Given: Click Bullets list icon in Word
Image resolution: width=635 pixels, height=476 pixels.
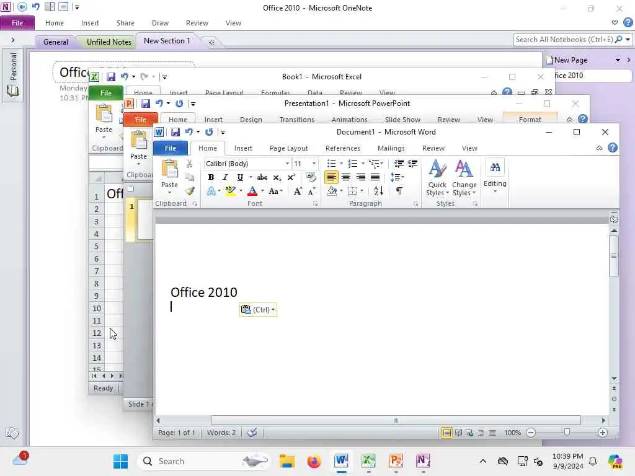Looking at the screenshot, I should (331, 164).
